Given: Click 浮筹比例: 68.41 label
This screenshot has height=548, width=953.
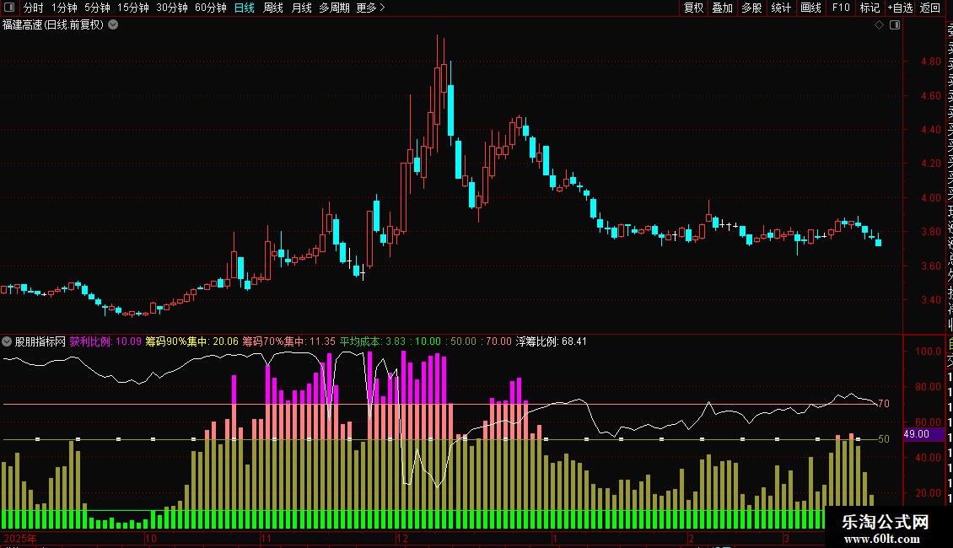Looking at the screenshot, I should point(552,341).
